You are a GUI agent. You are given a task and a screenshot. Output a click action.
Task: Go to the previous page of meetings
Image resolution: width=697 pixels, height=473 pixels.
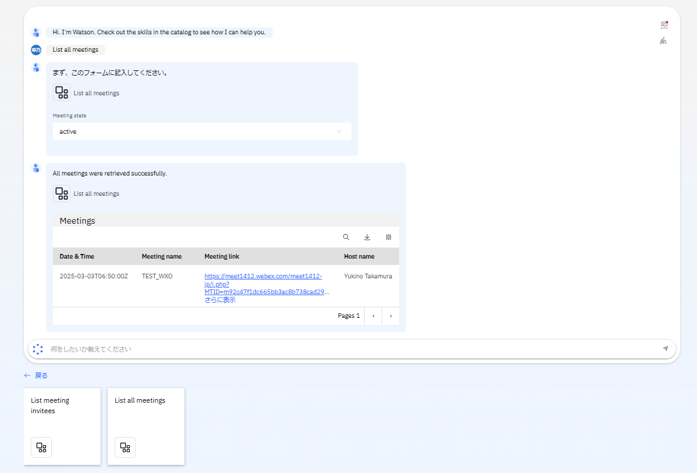point(373,316)
